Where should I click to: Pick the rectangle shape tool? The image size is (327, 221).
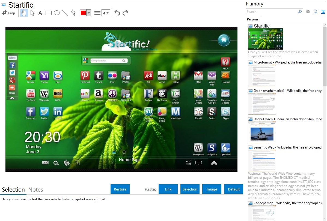coord(49,13)
